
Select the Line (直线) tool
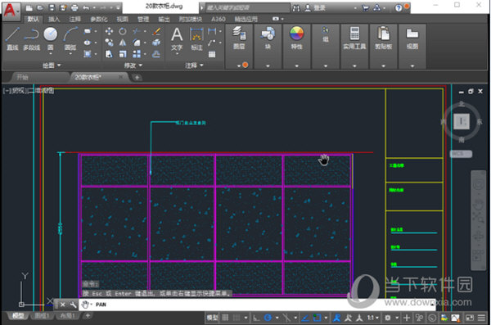click(x=12, y=38)
